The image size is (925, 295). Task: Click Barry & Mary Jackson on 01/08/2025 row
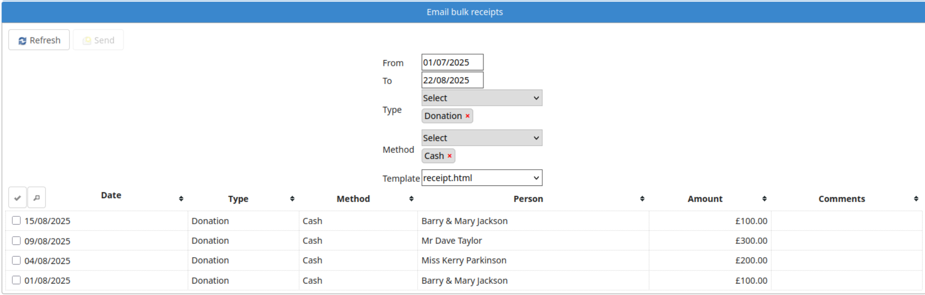tap(464, 280)
